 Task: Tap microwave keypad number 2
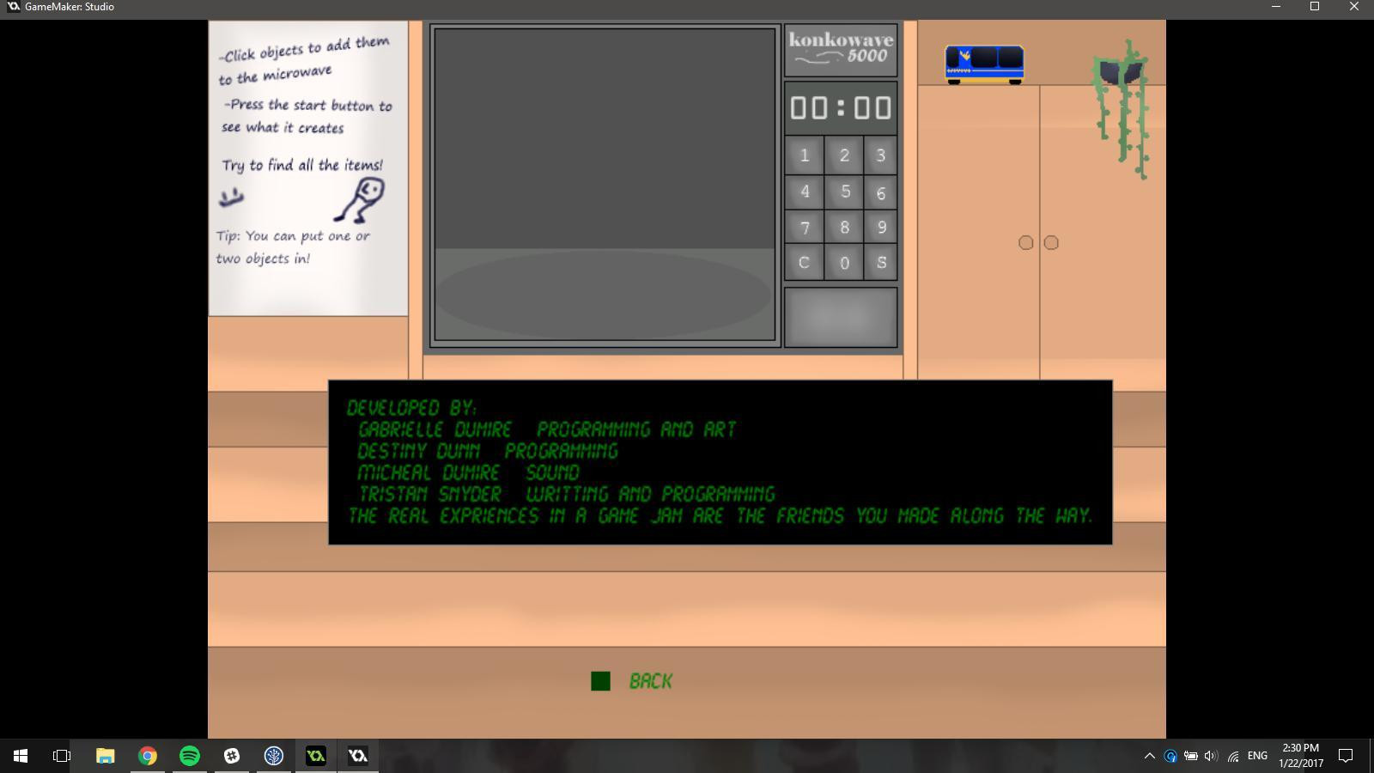pos(844,155)
